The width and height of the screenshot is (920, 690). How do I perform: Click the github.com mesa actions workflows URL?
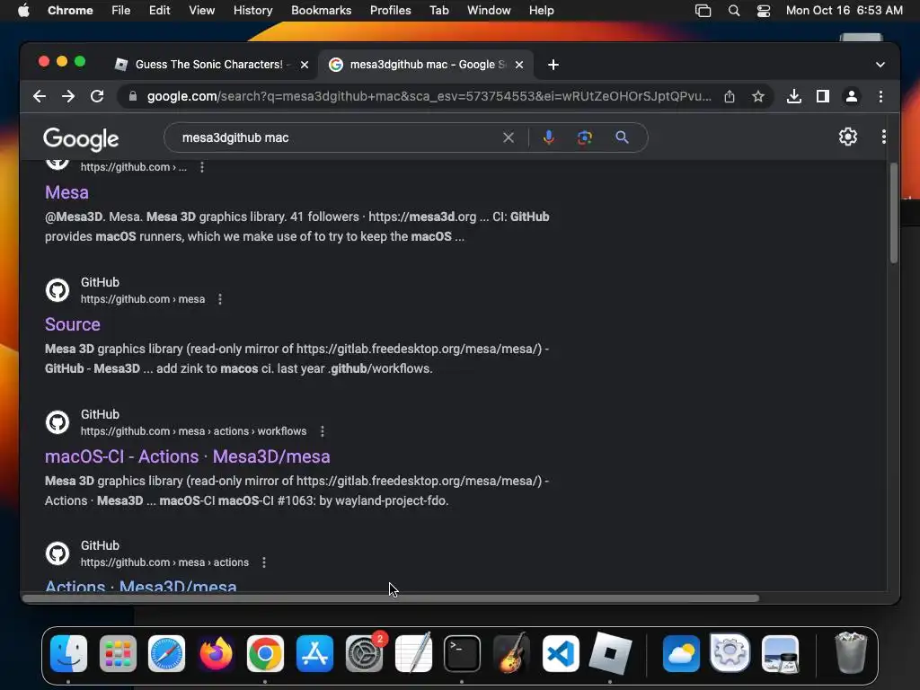point(194,431)
